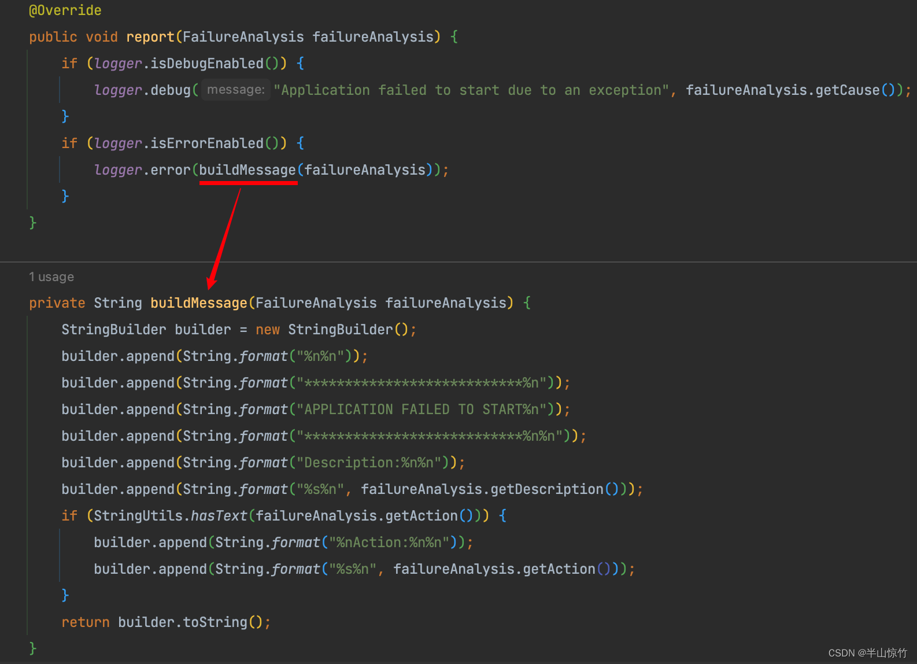Screen dimensions: 917x664
Task: Click 'logger.debug' method call
Action: click(142, 90)
